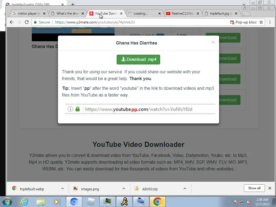
Task: Close the hqdefault.jpg tab
Action: pos(236,13)
